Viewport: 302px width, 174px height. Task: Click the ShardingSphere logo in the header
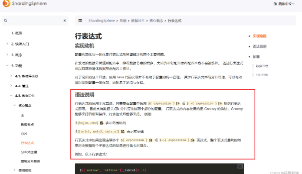25,3
